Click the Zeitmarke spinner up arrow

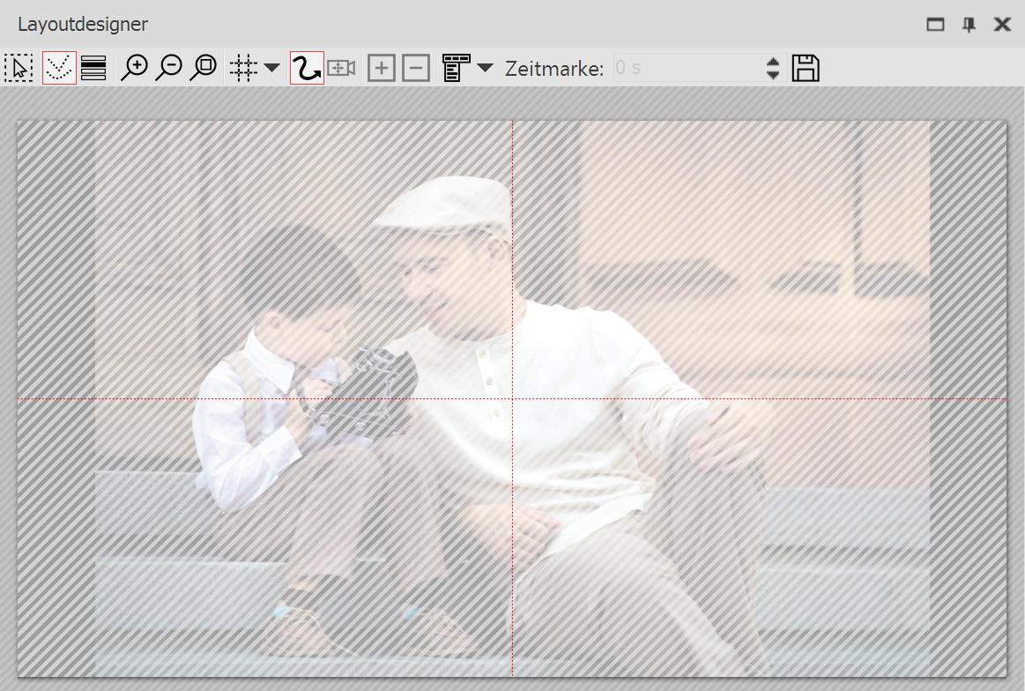[772, 62]
